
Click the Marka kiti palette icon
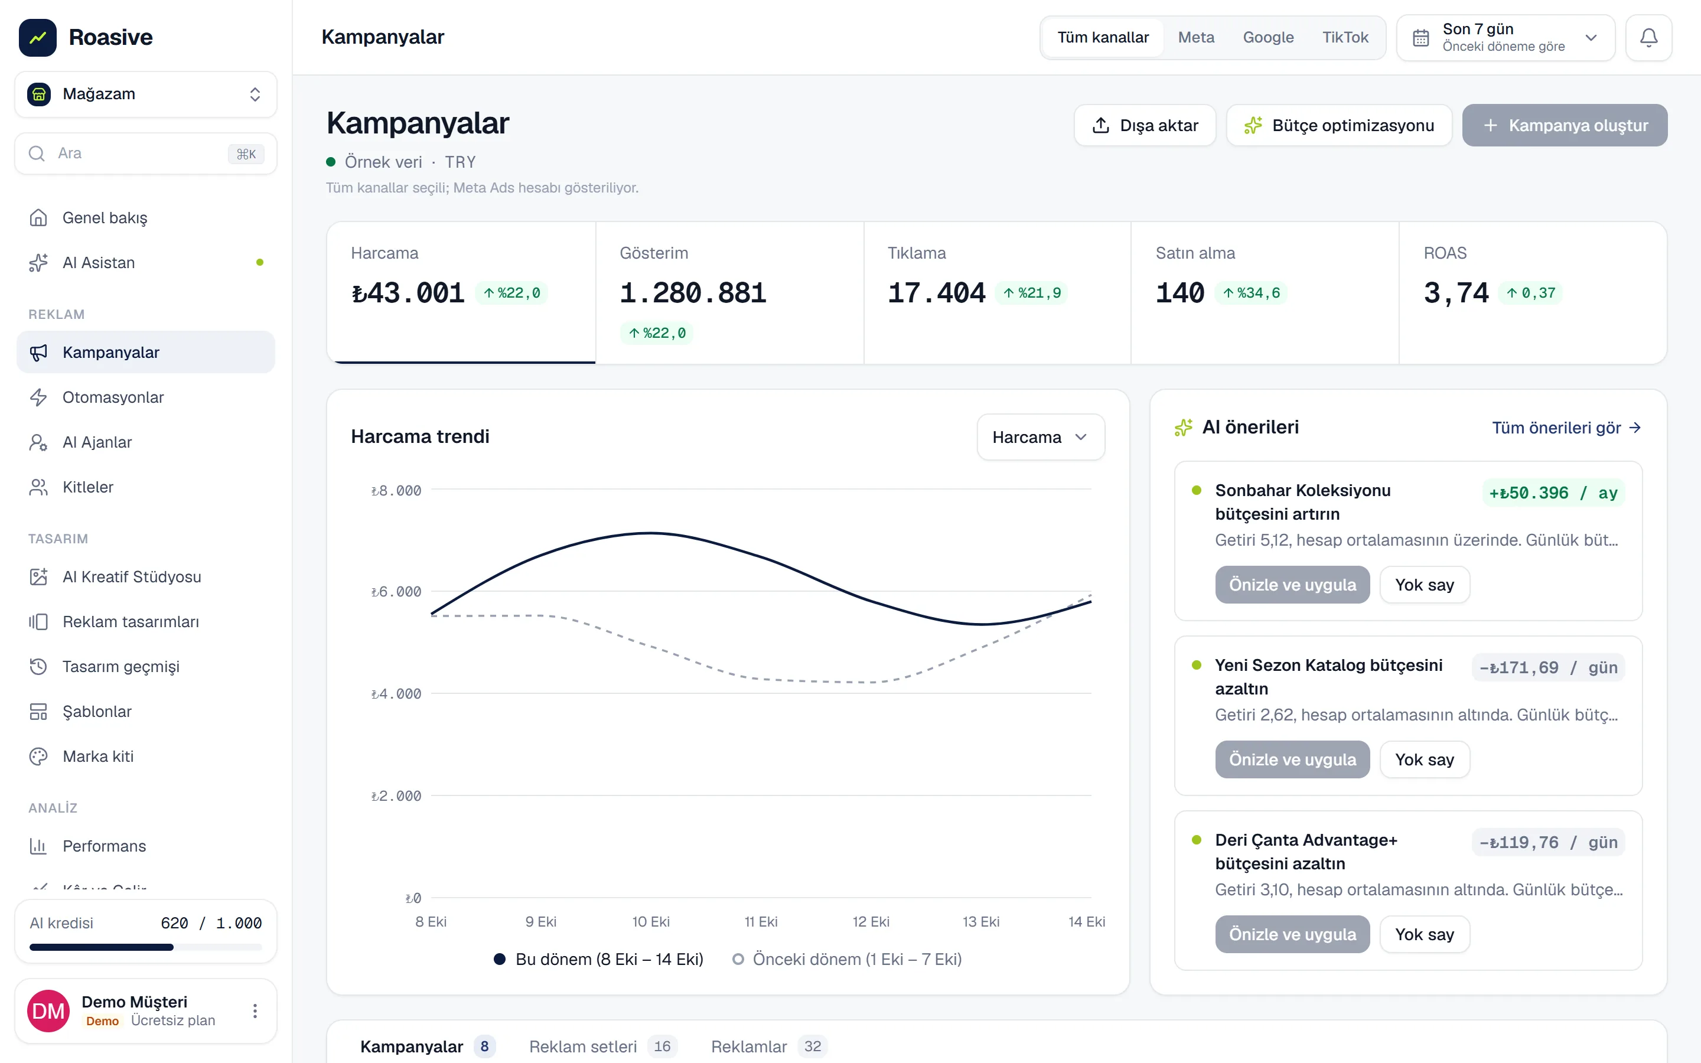click(38, 757)
